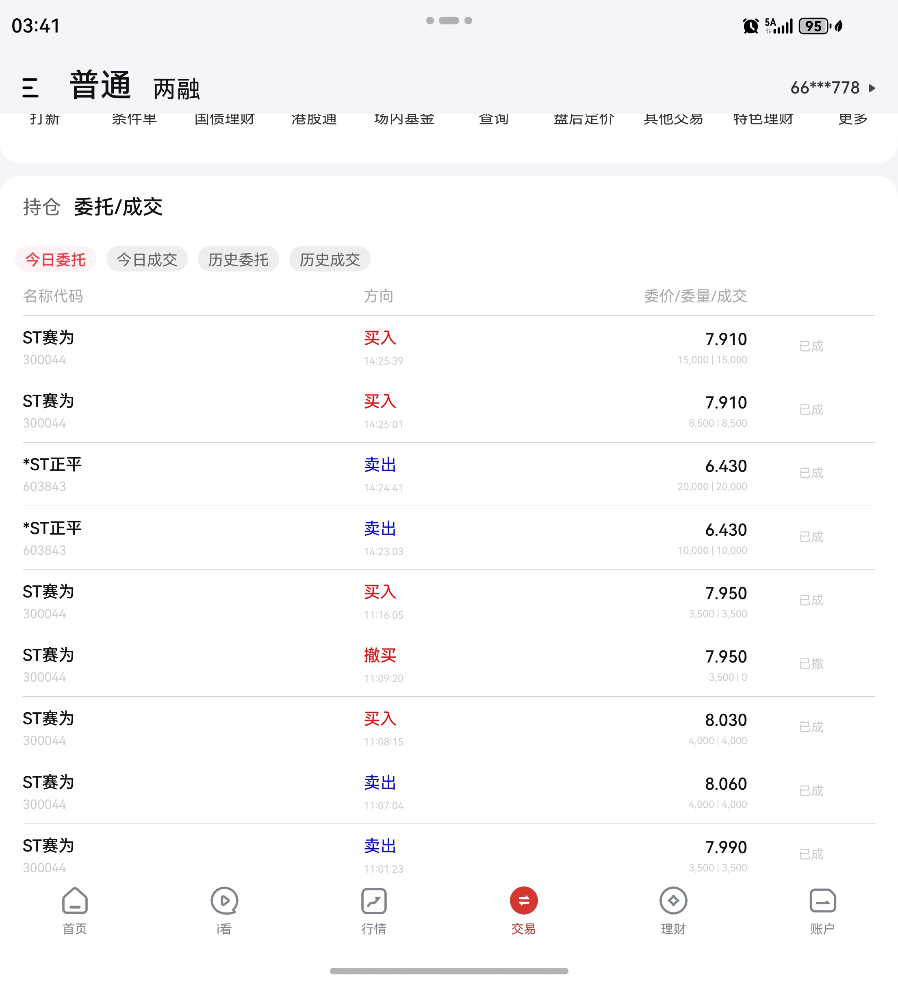This screenshot has height=982, width=898.
Task: Tap the 行情 market chart icon
Action: [x=374, y=901]
